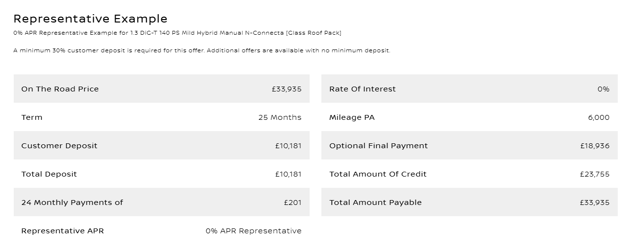The image size is (631, 248).
Task: Click the Mileage PA label
Action: pyautogui.click(x=352, y=117)
